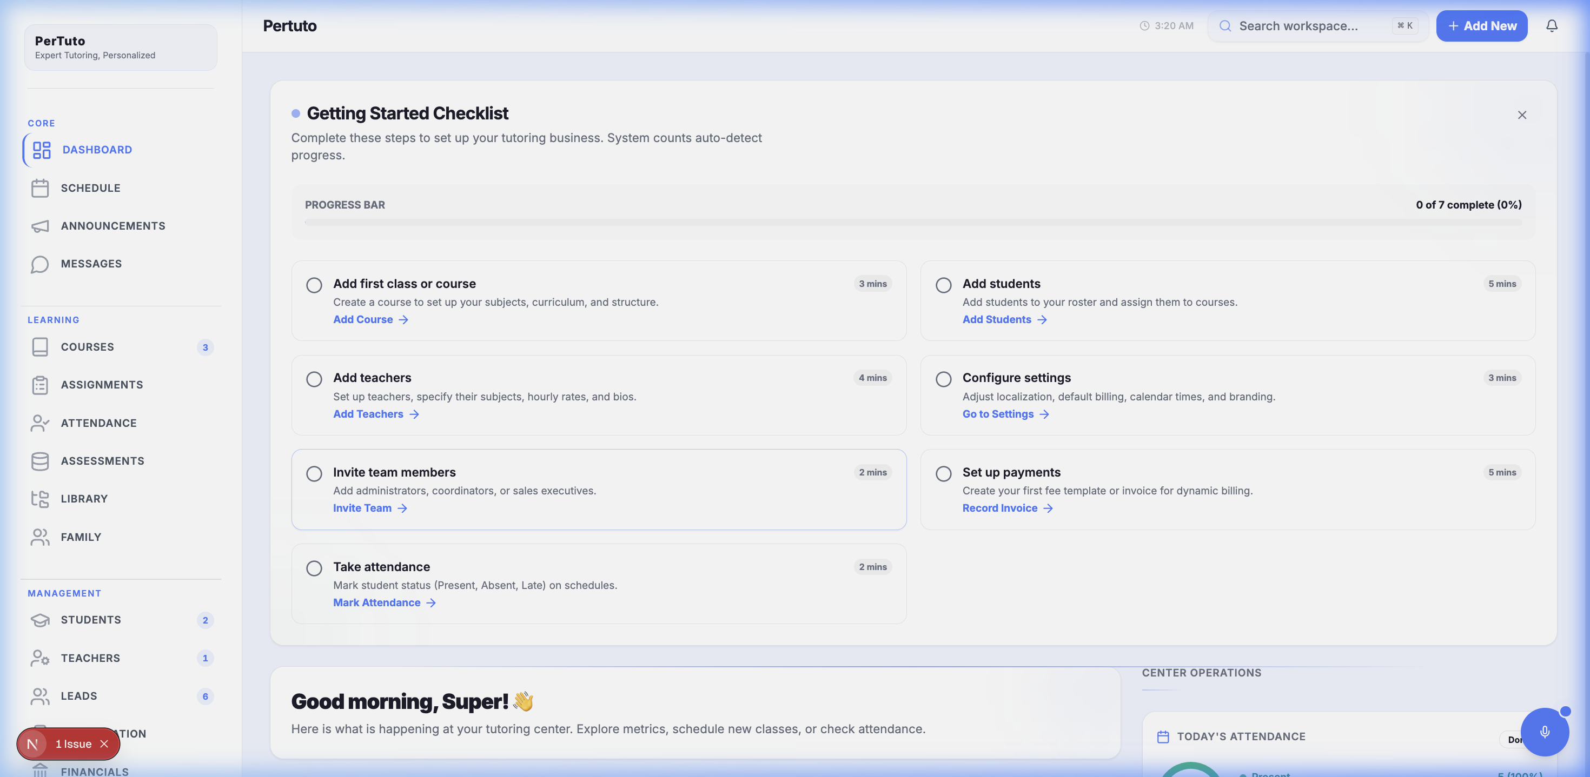Click the Students graduation cap icon
Image resolution: width=1590 pixels, height=777 pixels.
tap(40, 620)
